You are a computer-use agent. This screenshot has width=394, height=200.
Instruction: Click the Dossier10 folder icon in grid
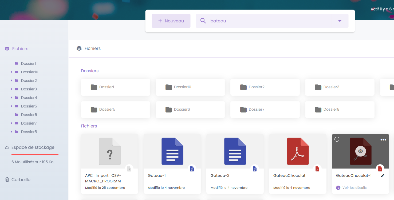168,87
